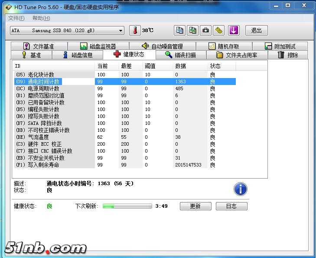This screenshot has width=316, height=258.
Task: Click the camera save screenshot icon
Action: point(205,30)
